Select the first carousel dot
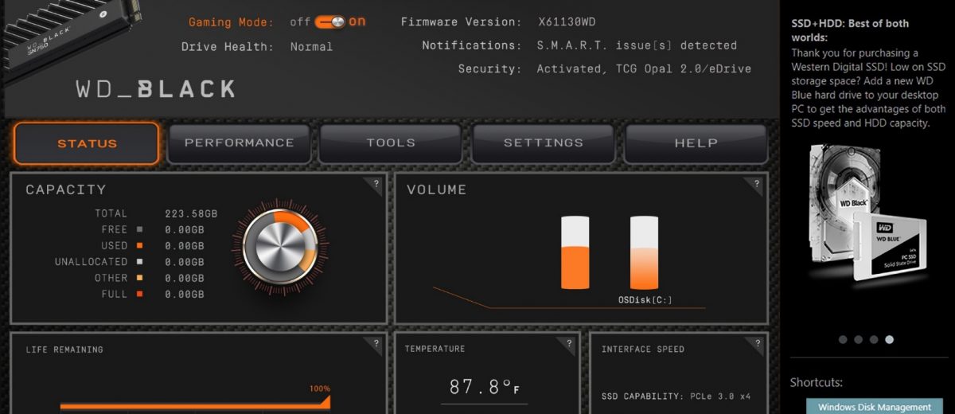The image size is (955, 414). (x=843, y=339)
